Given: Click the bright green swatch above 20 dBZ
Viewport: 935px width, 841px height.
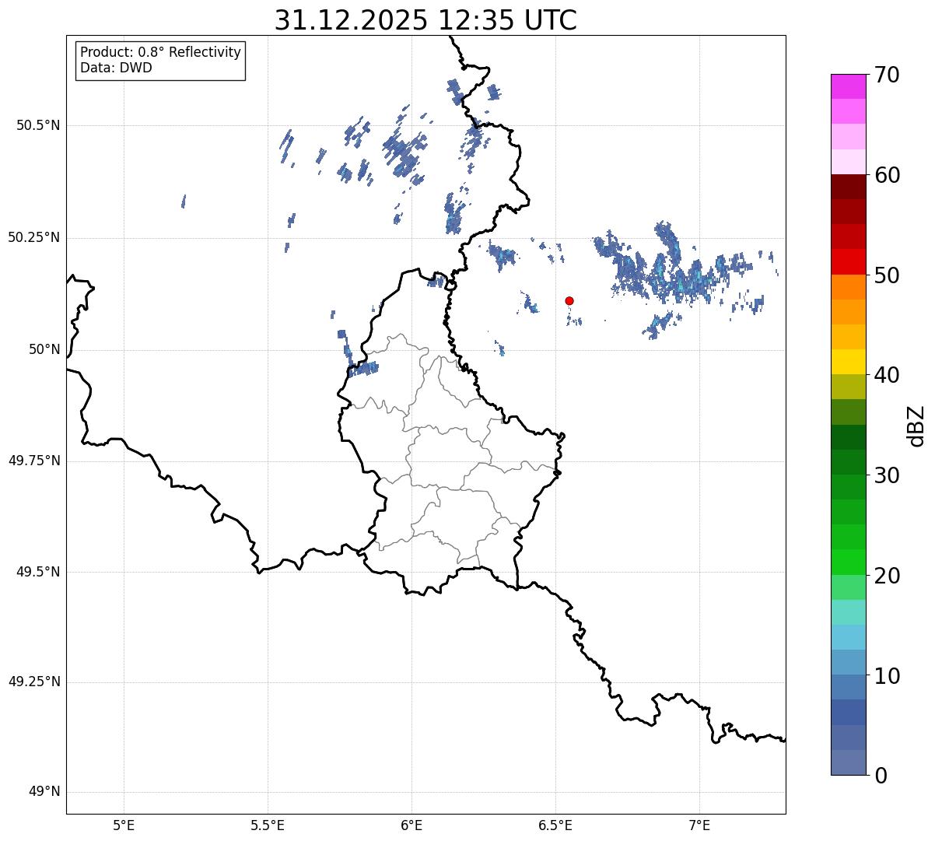Looking at the screenshot, I should coord(849,562).
